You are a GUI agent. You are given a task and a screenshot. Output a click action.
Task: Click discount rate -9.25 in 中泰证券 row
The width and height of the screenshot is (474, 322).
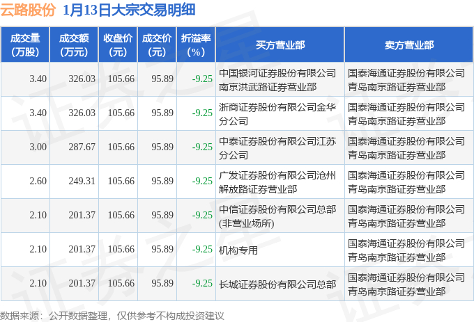point(202,147)
